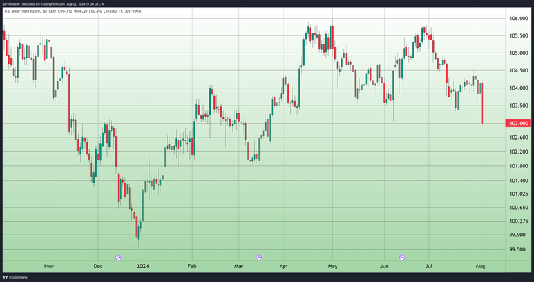534x282 pixels.
Task: Click the -1.130 (-1.09%) change value
Action: (128, 11)
